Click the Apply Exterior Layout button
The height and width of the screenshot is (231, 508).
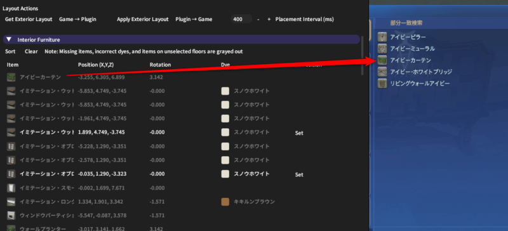click(x=142, y=19)
